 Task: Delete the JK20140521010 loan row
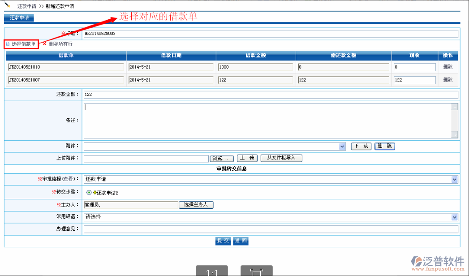(447, 67)
